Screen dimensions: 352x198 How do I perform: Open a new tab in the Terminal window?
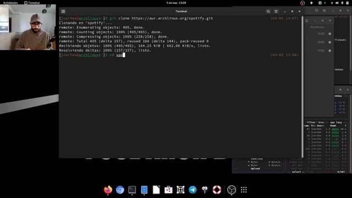tap(63, 12)
